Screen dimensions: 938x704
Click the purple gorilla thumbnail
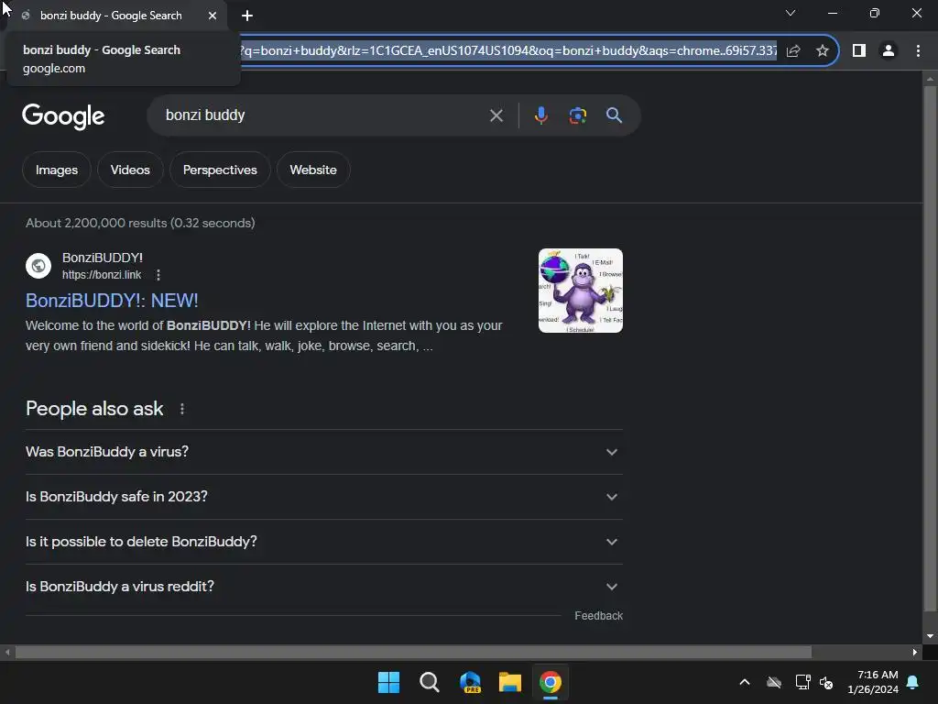(580, 291)
